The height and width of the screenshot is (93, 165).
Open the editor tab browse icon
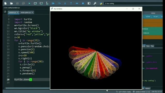point(5,12)
